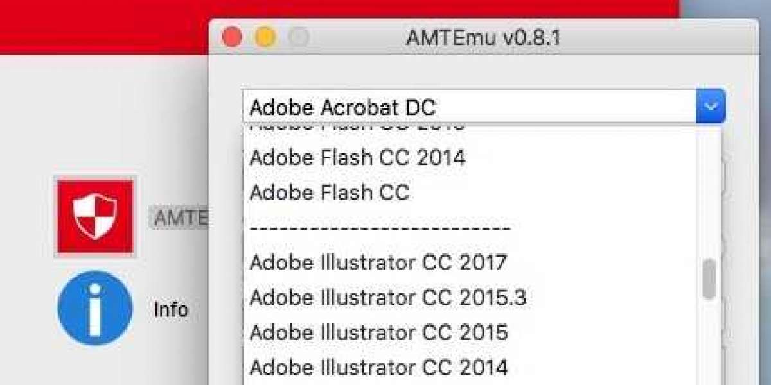Click the partially hidden top list entry
Screen dimensions: 771x385
pyautogui.click(x=357, y=128)
